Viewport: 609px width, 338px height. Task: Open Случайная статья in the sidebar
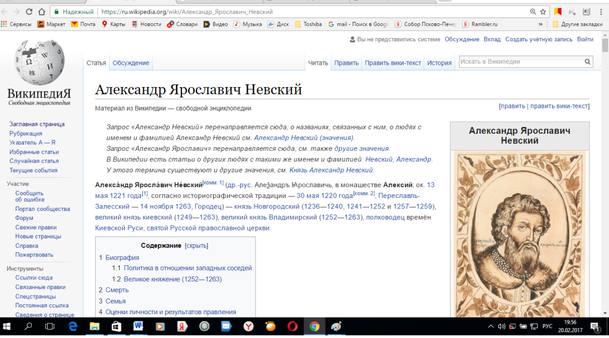pyautogui.click(x=34, y=161)
